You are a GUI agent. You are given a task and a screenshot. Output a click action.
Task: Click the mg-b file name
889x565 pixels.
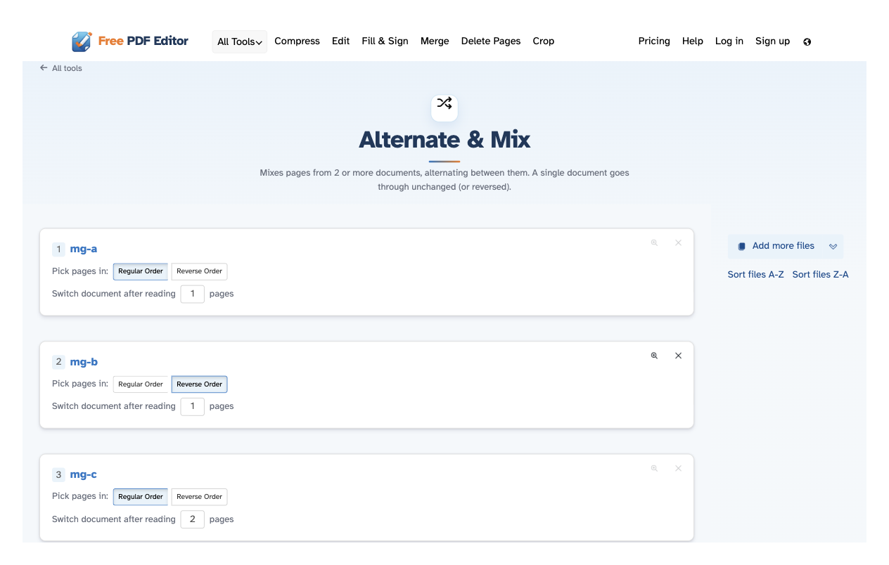tap(84, 362)
